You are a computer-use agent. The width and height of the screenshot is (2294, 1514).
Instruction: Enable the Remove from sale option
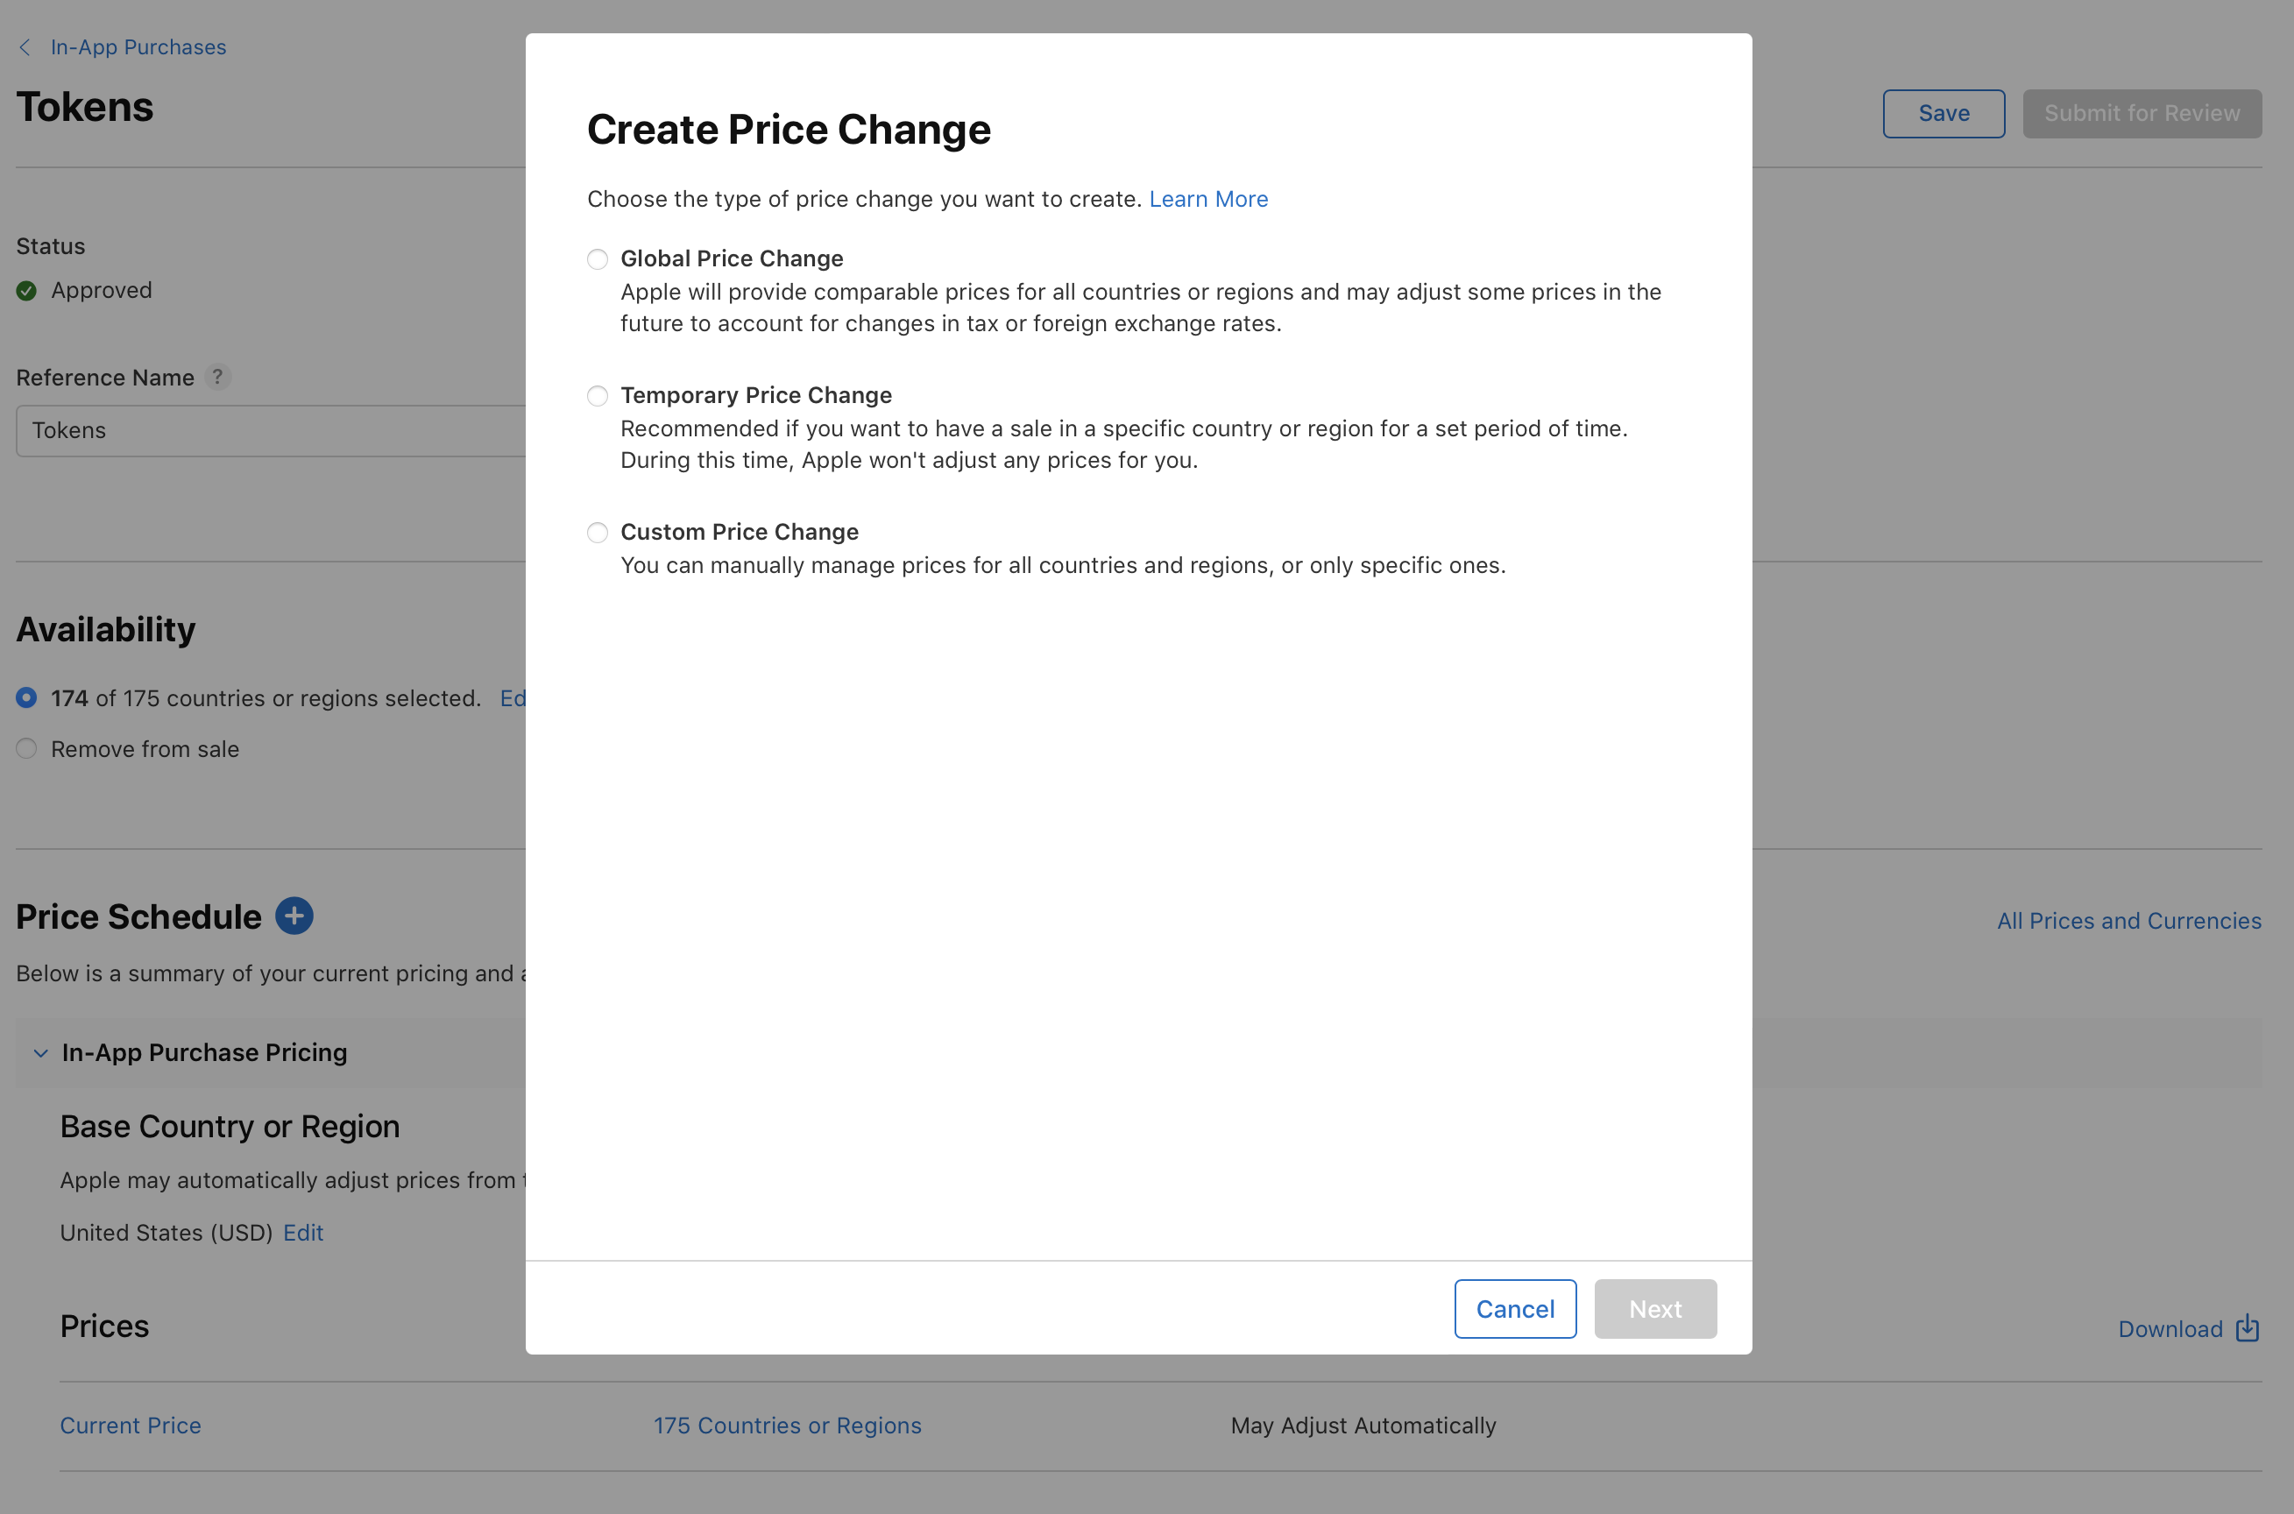coord(26,748)
